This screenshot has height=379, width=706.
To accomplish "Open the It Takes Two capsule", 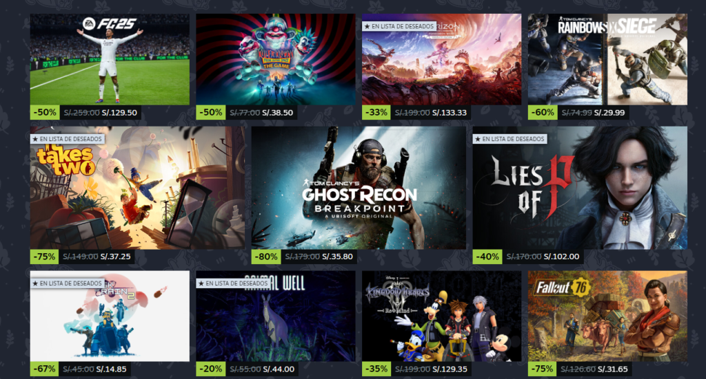I will tap(137, 188).
